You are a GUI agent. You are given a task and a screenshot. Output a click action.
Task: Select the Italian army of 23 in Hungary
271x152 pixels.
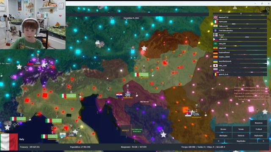(141, 74)
